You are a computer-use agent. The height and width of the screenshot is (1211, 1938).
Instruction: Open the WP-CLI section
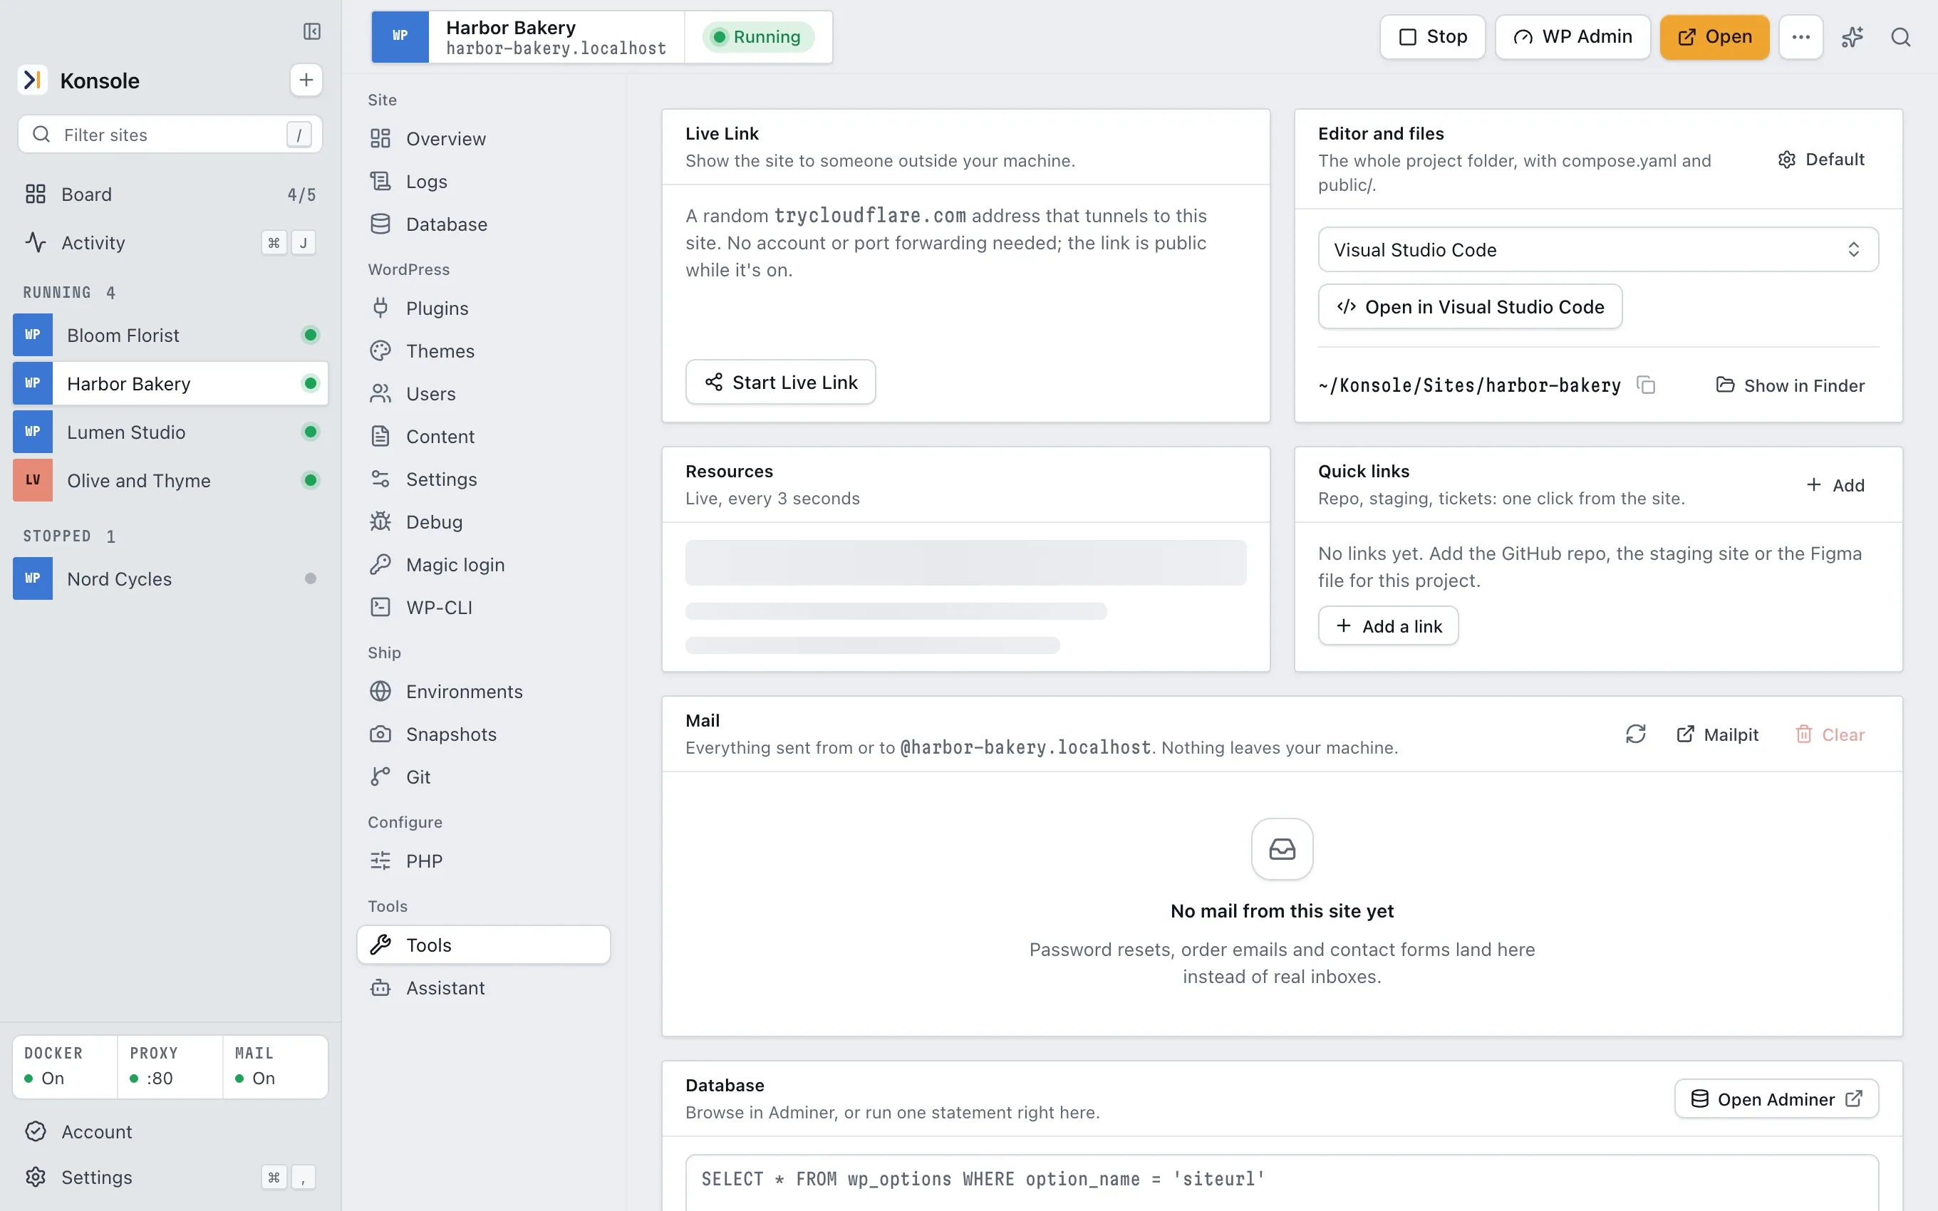coord(483,607)
